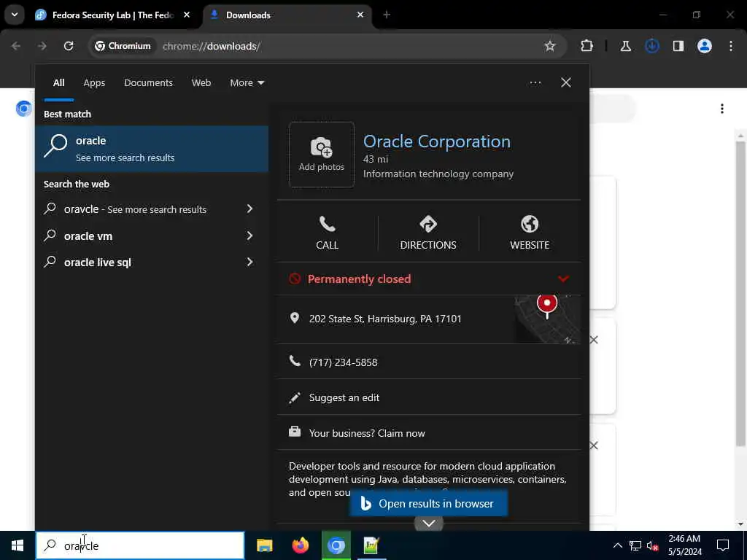Go back in Chromium navigation
The width and height of the screenshot is (747, 560).
coord(16,46)
